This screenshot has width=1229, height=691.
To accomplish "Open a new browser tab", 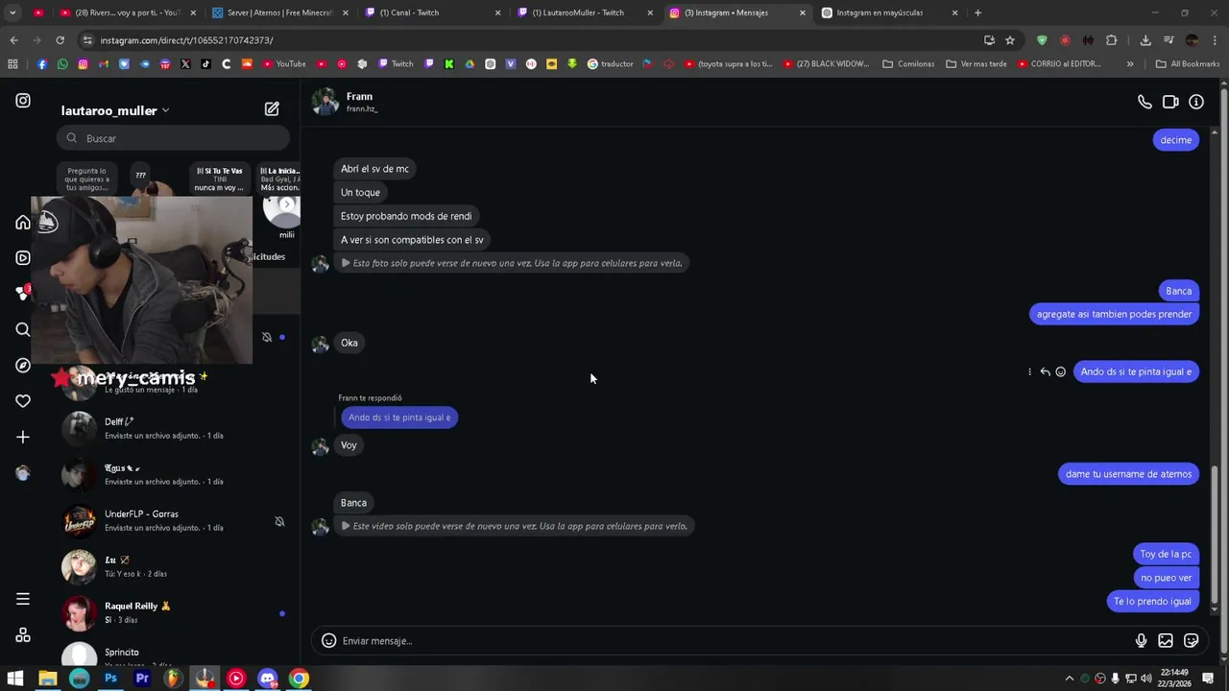I will [x=977, y=12].
